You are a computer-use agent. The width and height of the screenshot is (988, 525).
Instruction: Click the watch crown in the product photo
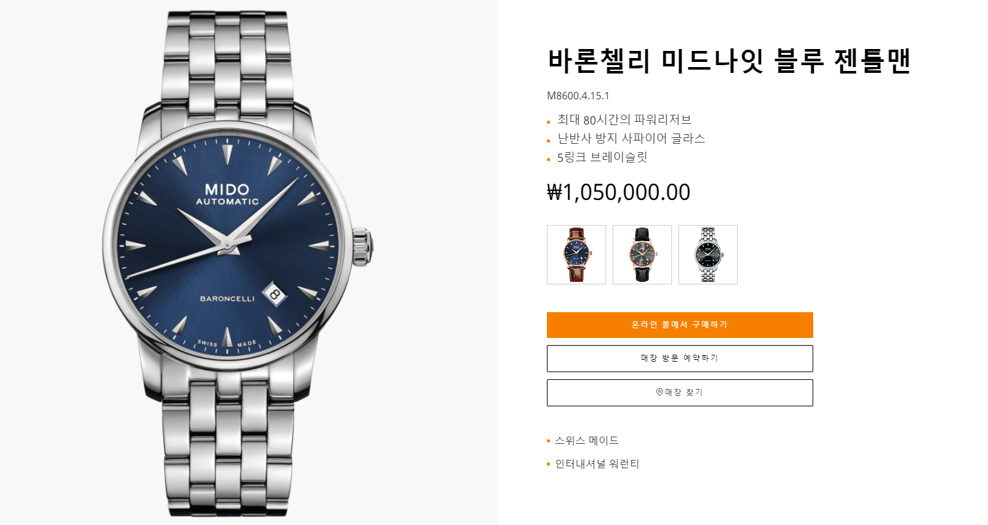coord(363,246)
